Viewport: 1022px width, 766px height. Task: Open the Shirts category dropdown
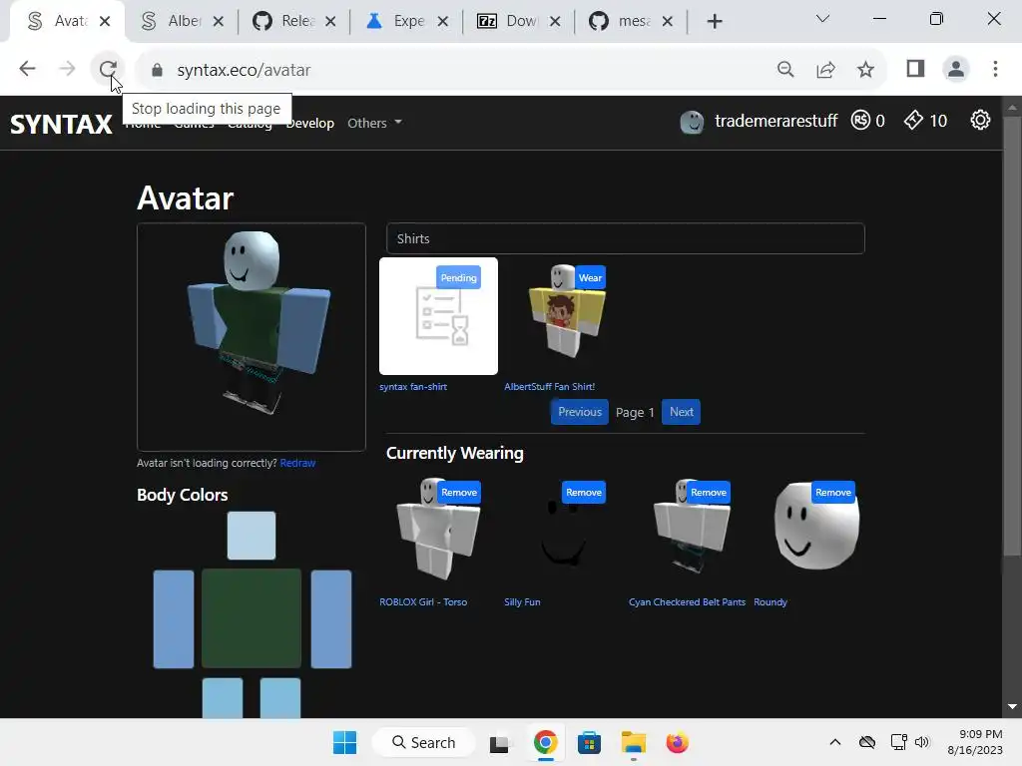click(x=625, y=238)
